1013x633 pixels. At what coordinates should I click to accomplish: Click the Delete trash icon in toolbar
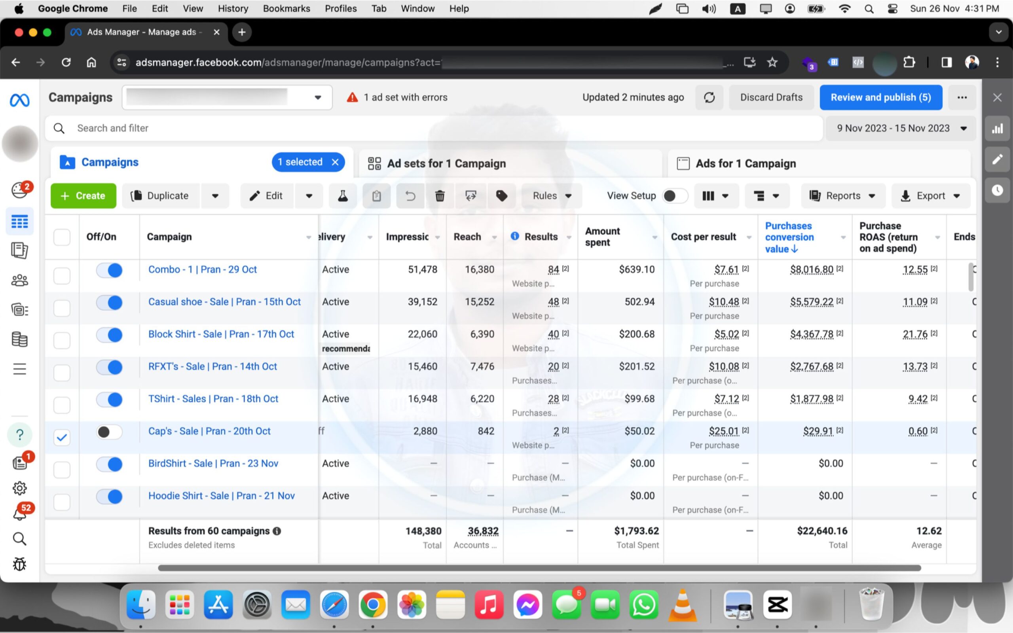tap(440, 196)
